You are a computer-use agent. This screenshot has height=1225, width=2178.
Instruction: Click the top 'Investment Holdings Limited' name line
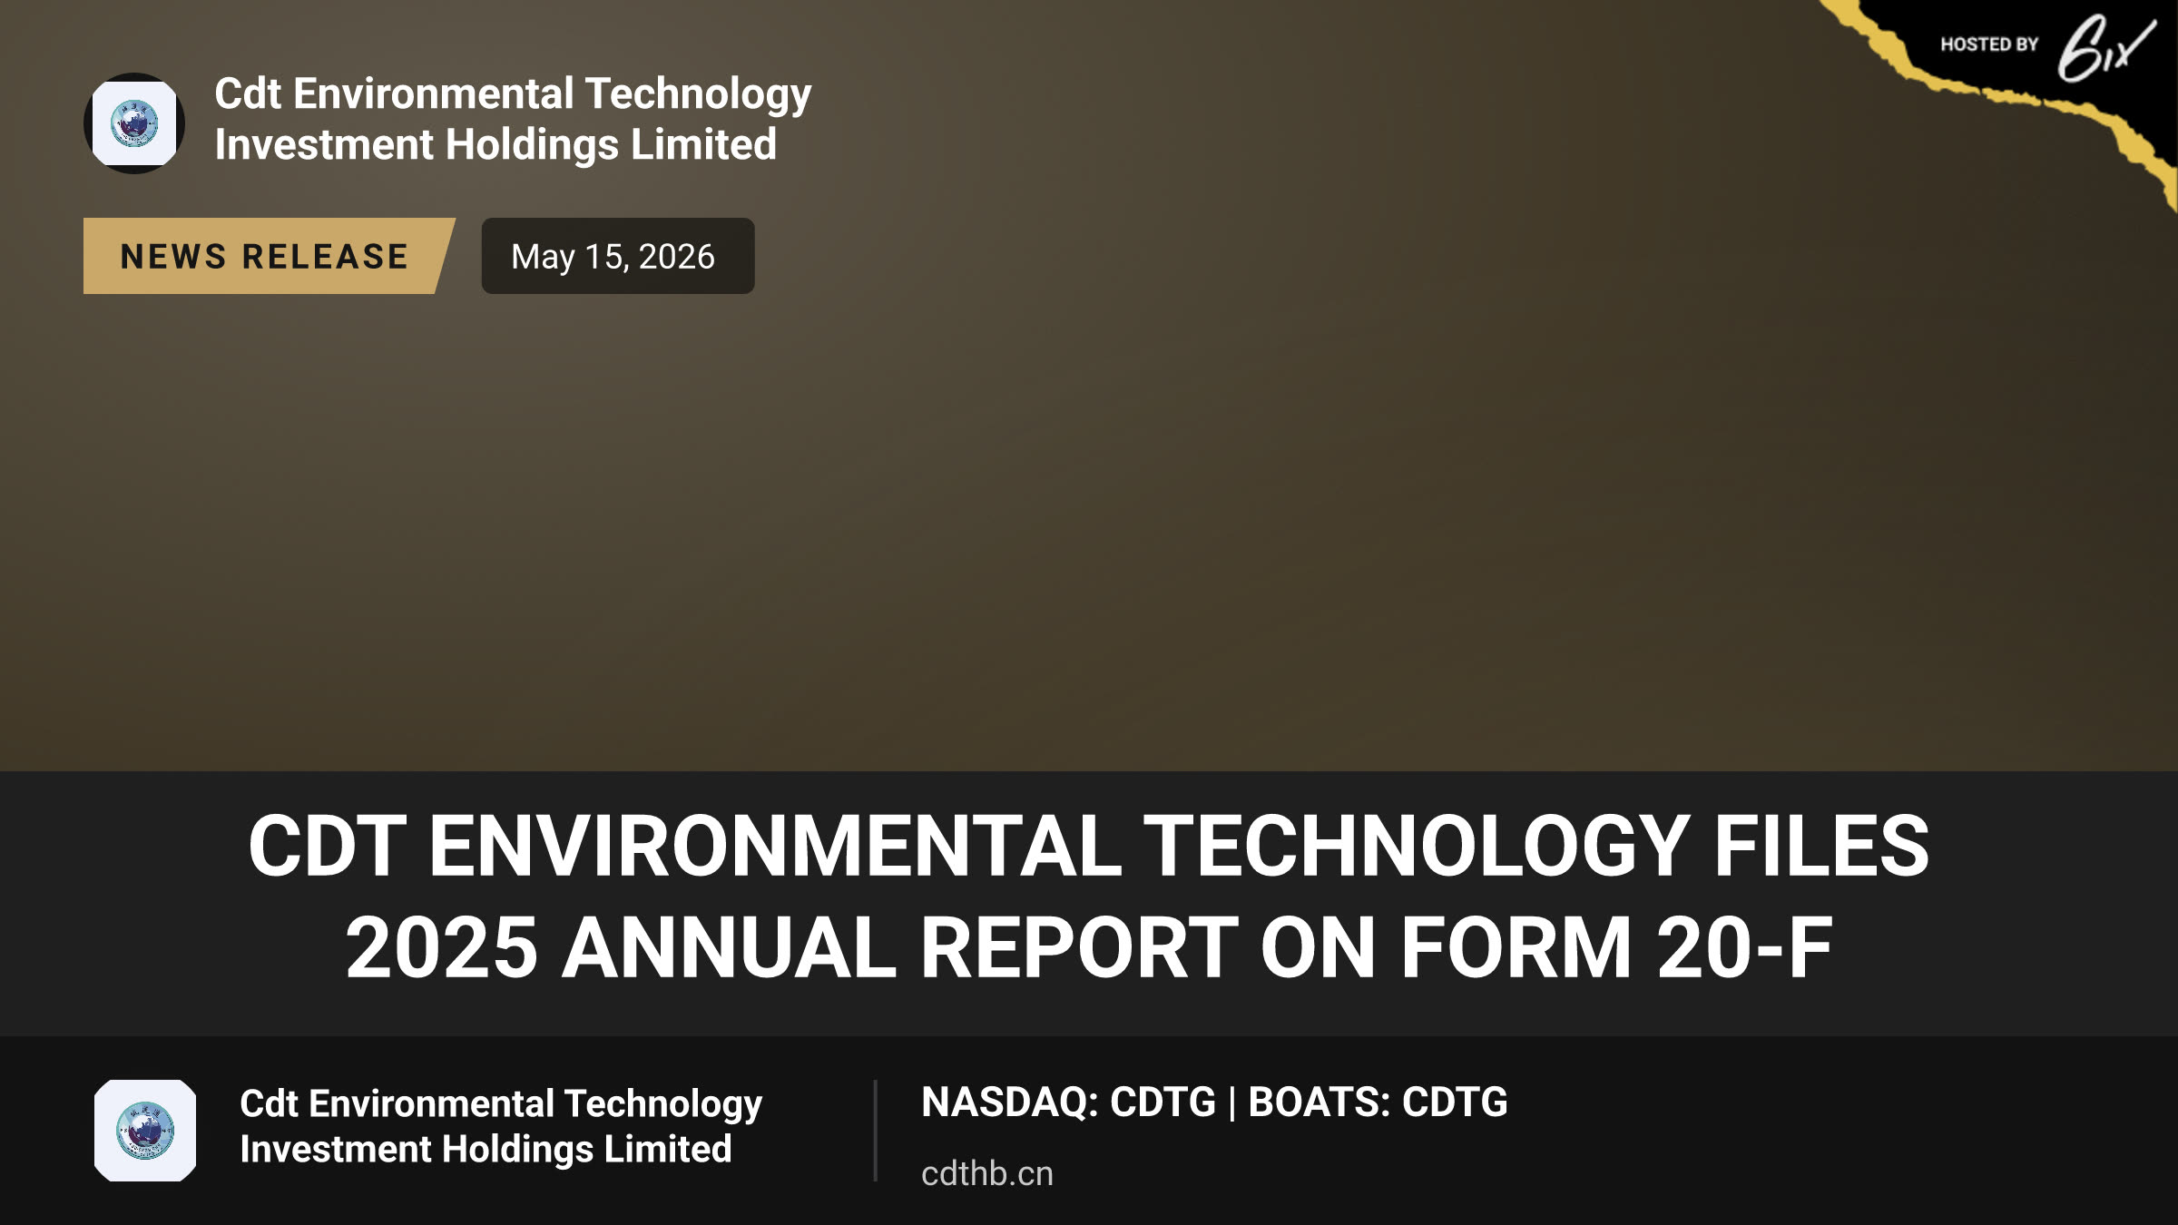[x=495, y=145]
